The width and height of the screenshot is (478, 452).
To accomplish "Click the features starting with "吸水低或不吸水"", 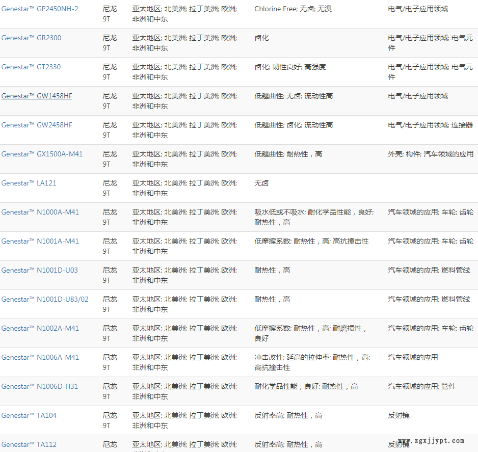I will (314, 217).
